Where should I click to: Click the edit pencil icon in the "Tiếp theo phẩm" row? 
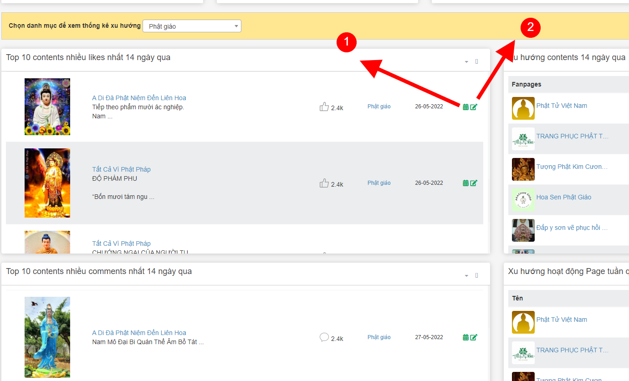[474, 107]
